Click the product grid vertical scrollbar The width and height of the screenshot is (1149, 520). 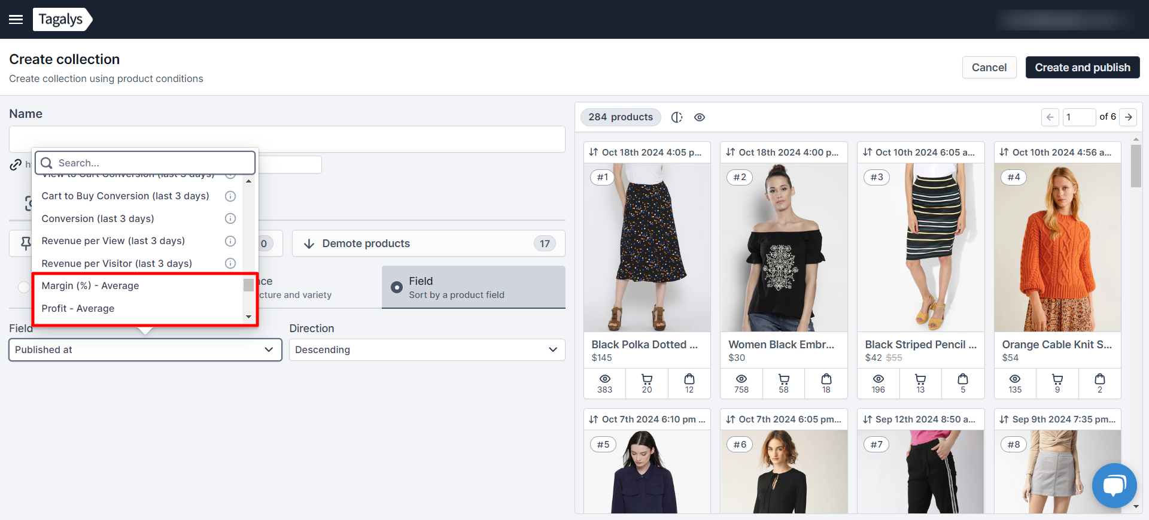[x=1136, y=166]
